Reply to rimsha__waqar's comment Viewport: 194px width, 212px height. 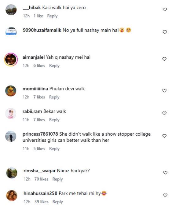click(x=57, y=179)
